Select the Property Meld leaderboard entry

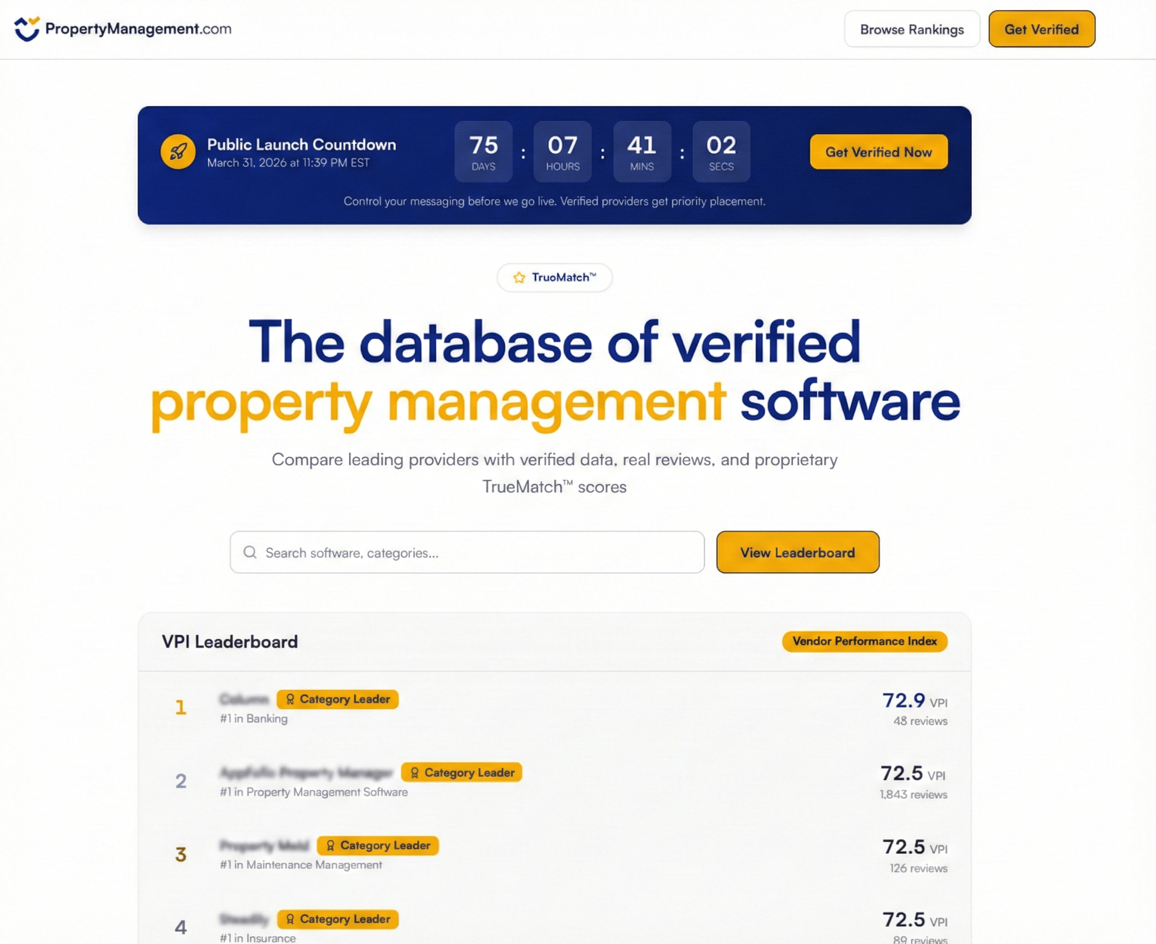coord(265,845)
